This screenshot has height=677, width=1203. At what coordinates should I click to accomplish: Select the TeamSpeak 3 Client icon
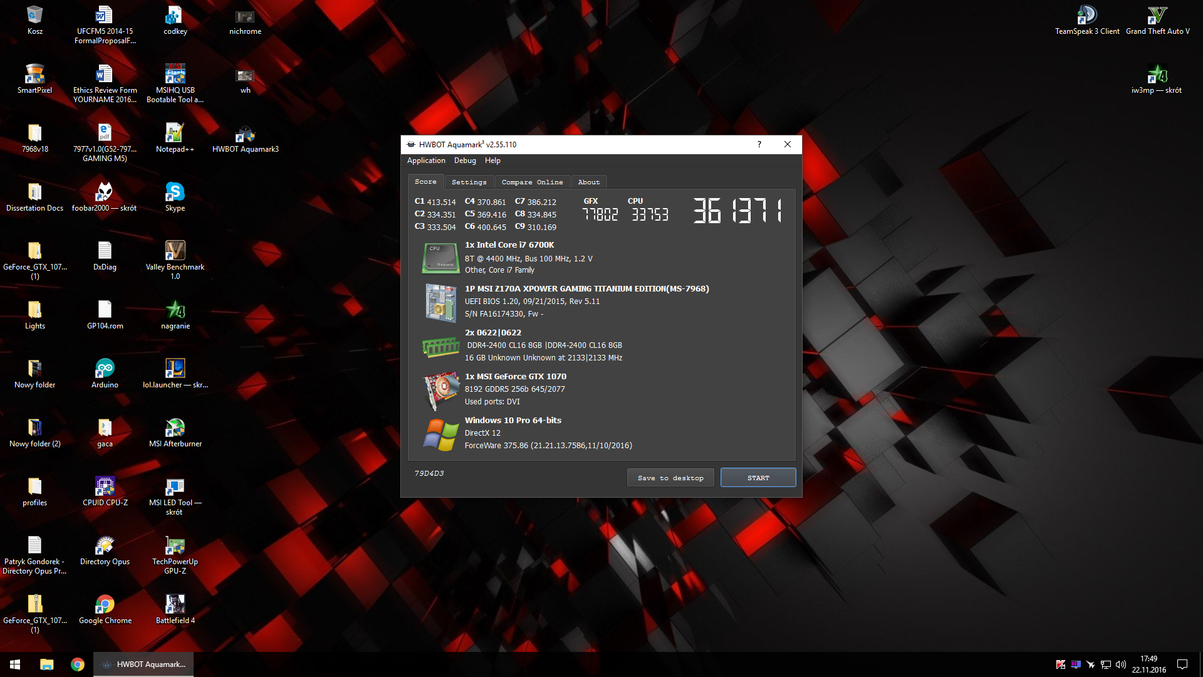click(1087, 20)
